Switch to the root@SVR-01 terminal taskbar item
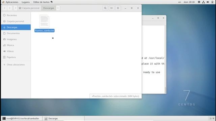This screenshot has width=216, height=121. pyautogui.click(x=22, y=118)
